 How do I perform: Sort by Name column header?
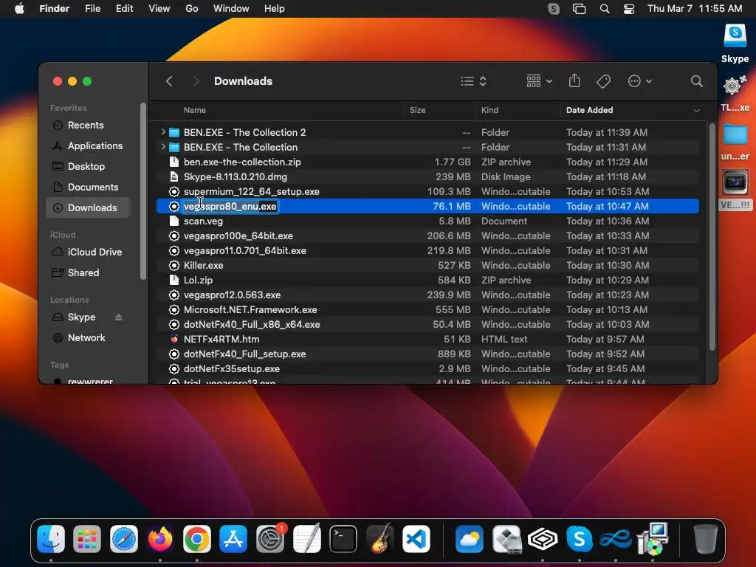(x=195, y=111)
